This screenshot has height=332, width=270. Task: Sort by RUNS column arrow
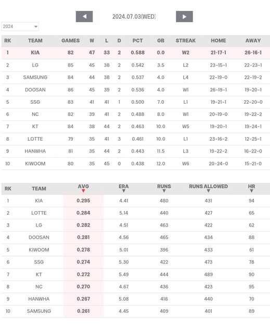[x=164, y=191]
